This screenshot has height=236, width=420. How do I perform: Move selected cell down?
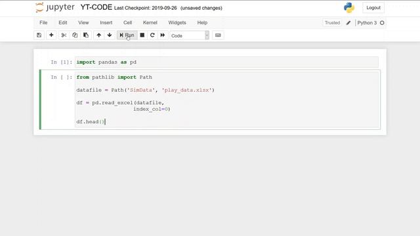(x=110, y=35)
